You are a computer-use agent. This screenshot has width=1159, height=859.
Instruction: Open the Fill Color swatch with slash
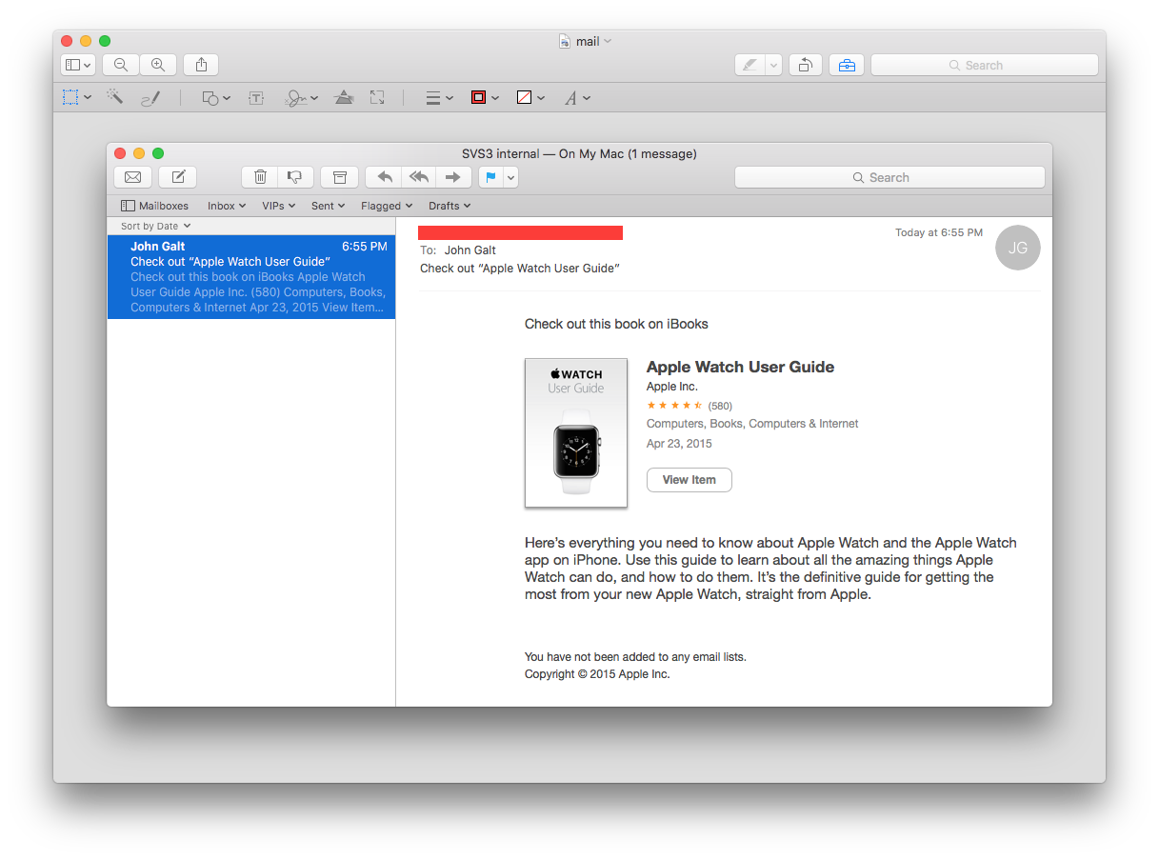(530, 97)
